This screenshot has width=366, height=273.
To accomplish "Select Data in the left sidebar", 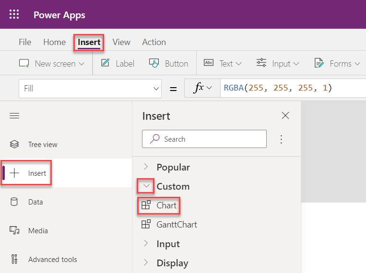I will click(35, 202).
